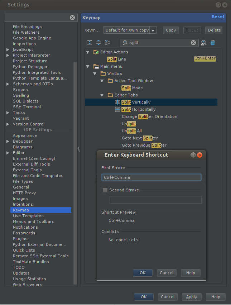Expand the Debugger settings node

coord(8,142)
